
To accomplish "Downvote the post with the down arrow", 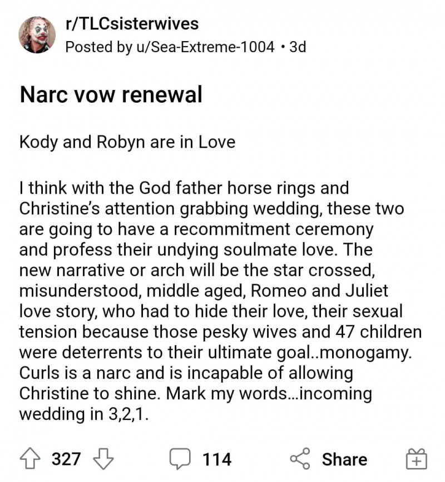I will point(103,459).
